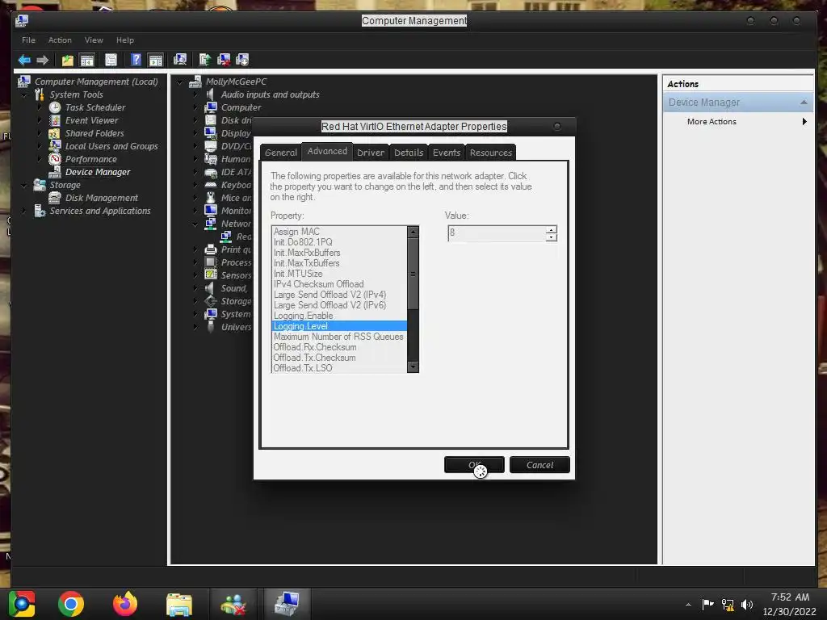The image size is (827, 620).
Task: Expand the Audio inputs and outputs category
Action: click(x=195, y=95)
